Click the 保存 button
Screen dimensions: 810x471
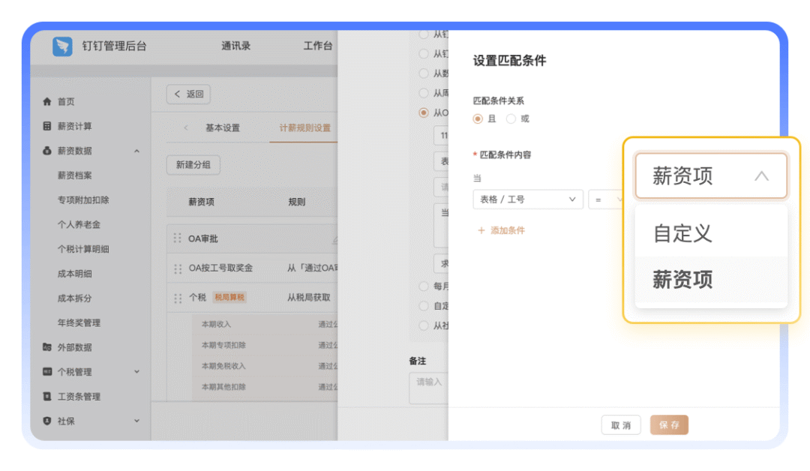coord(668,425)
